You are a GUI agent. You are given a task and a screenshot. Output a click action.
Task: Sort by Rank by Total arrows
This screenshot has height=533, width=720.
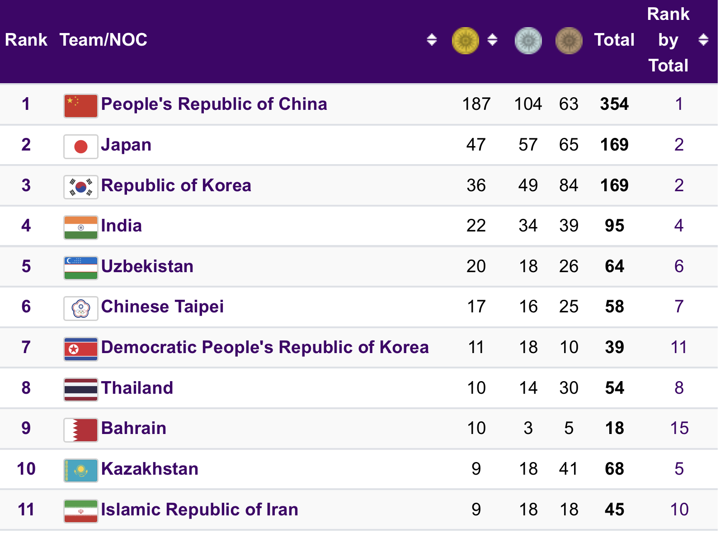point(703,40)
